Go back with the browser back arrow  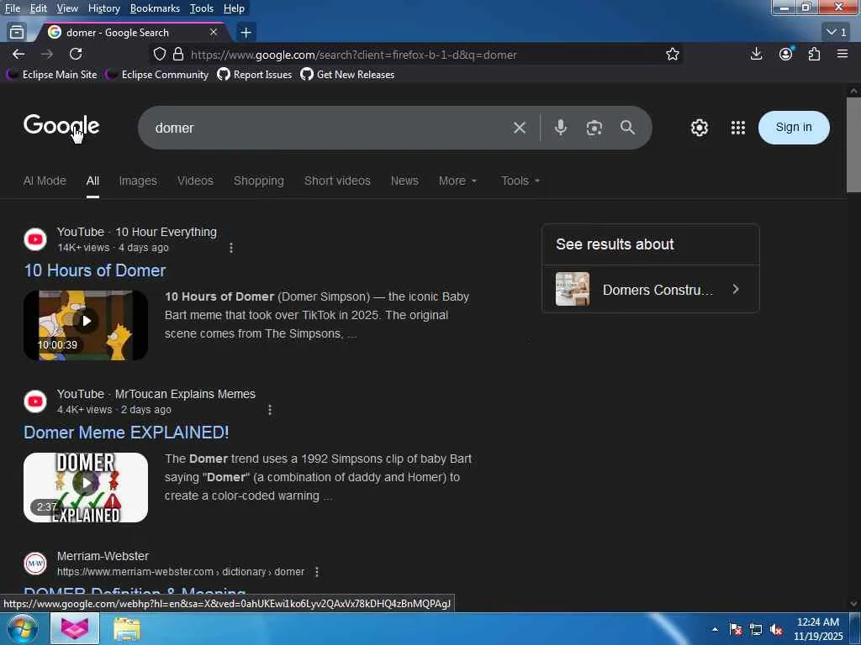(x=18, y=55)
